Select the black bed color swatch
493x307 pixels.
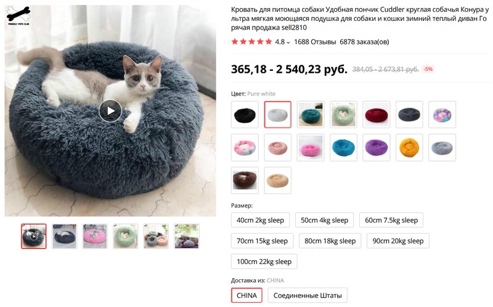(245, 115)
